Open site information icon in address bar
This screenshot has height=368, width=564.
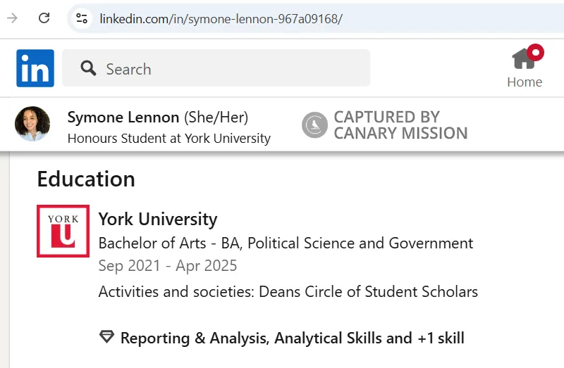click(82, 18)
